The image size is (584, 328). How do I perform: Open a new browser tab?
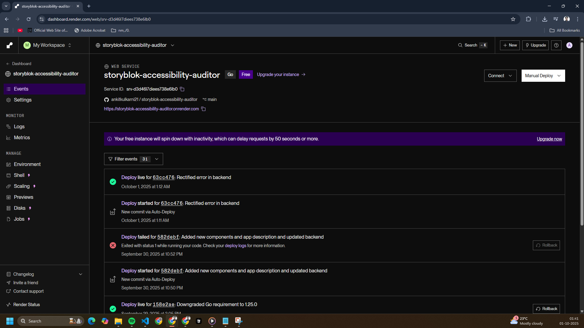89,6
